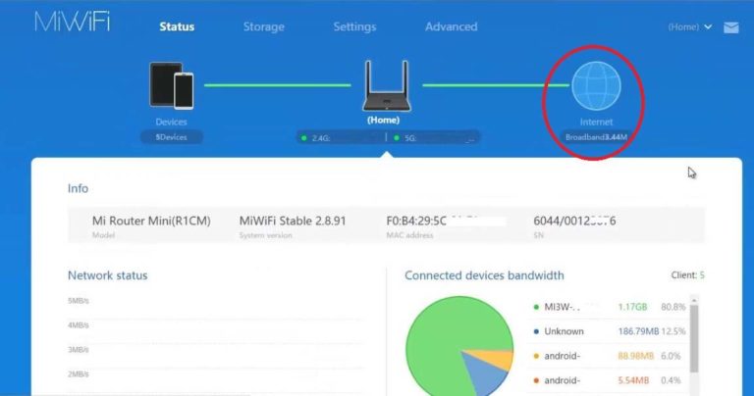Open the mail envelope icon
754x396 pixels.
click(730, 27)
